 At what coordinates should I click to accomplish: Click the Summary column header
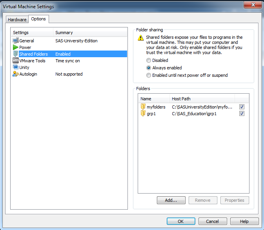point(90,33)
